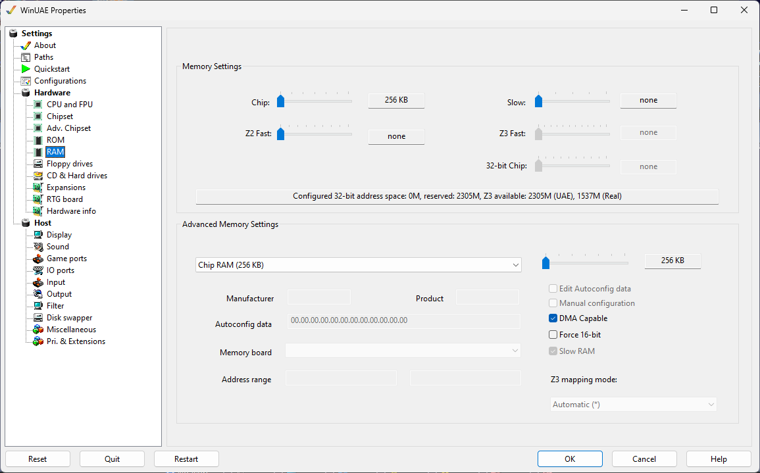Open the Memory board dropdown
Screen dimensions: 760x473
click(403, 351)
